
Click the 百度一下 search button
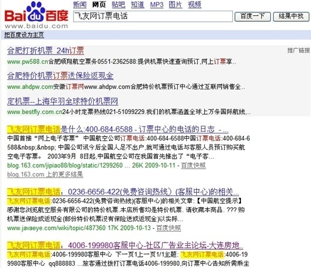coord(253,16)
